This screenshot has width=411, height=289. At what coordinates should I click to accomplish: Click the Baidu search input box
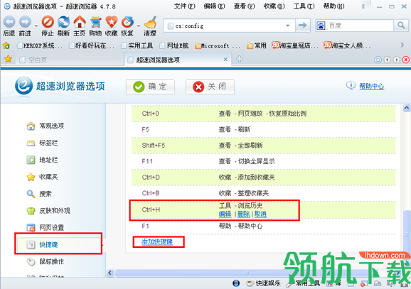point(360,26)
